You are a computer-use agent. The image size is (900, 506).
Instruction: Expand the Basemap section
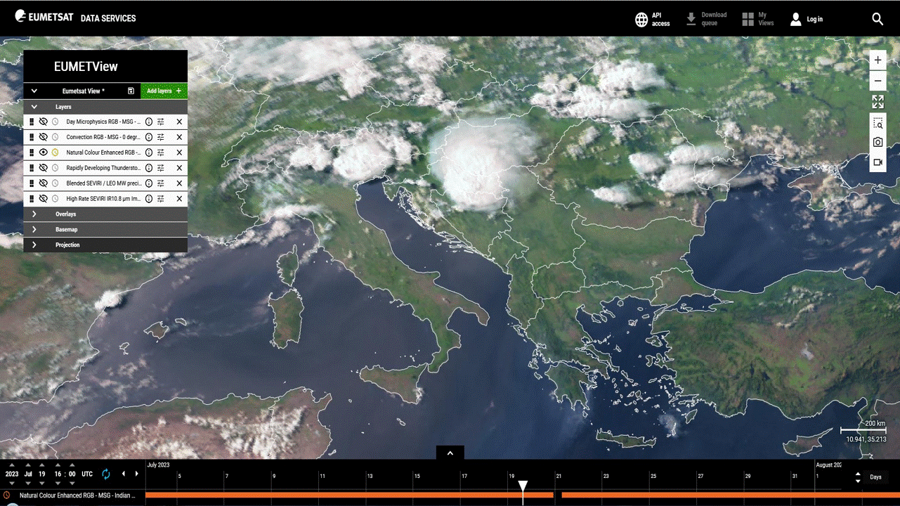pos(34,230)
